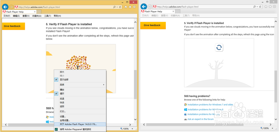The width and height of the screenshot is (279, 132).
Task: Click the zoom magnifier icon in right status bar
Action: [261, 128]
